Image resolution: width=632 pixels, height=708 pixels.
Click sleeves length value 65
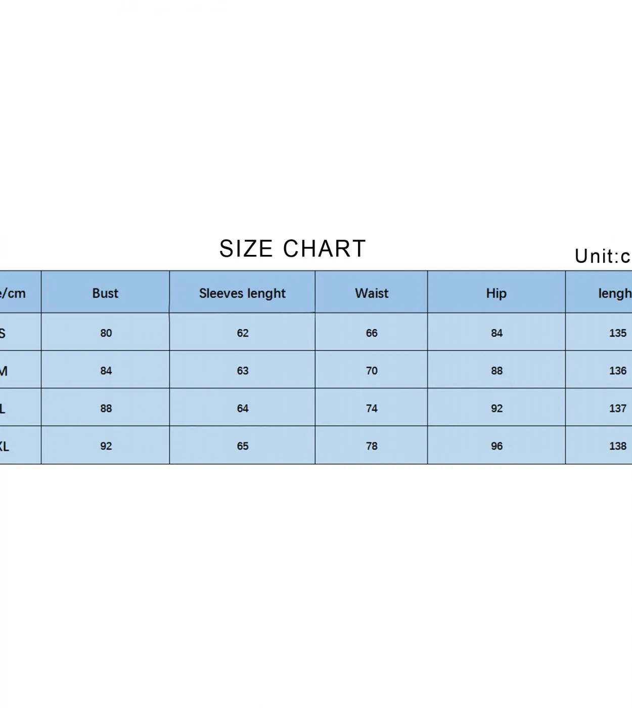(243, 446)
